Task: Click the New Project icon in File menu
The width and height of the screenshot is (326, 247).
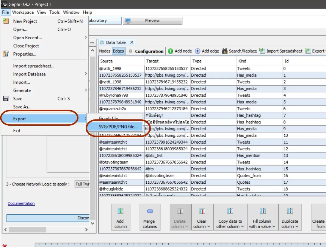Action: tap(6, 21)
